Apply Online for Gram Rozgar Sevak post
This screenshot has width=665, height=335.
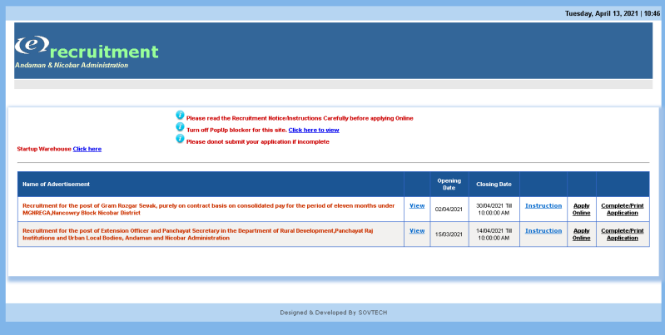coord(582,209)
